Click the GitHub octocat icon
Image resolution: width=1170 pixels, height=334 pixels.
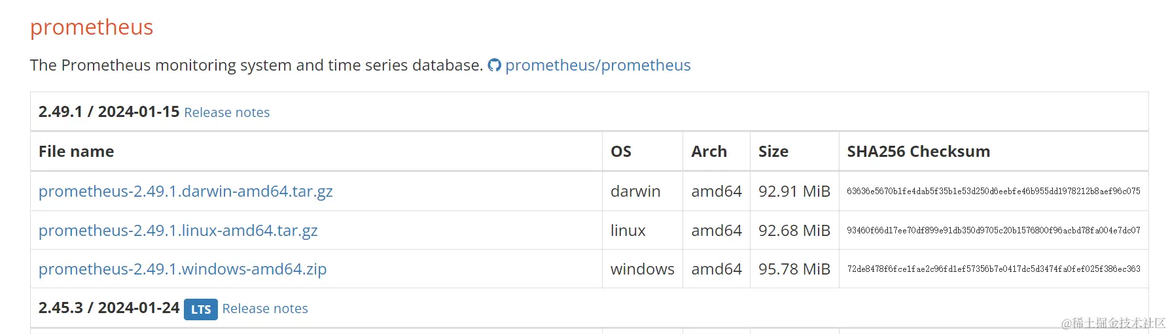494,65
